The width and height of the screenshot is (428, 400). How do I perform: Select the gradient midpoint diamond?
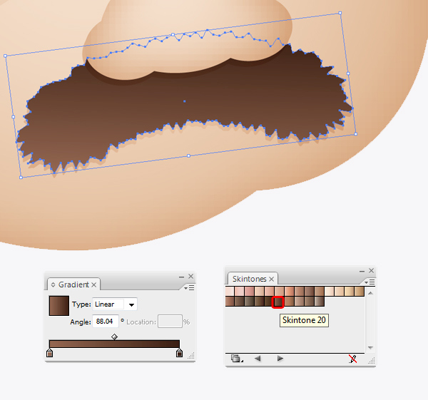coord(114,337)
